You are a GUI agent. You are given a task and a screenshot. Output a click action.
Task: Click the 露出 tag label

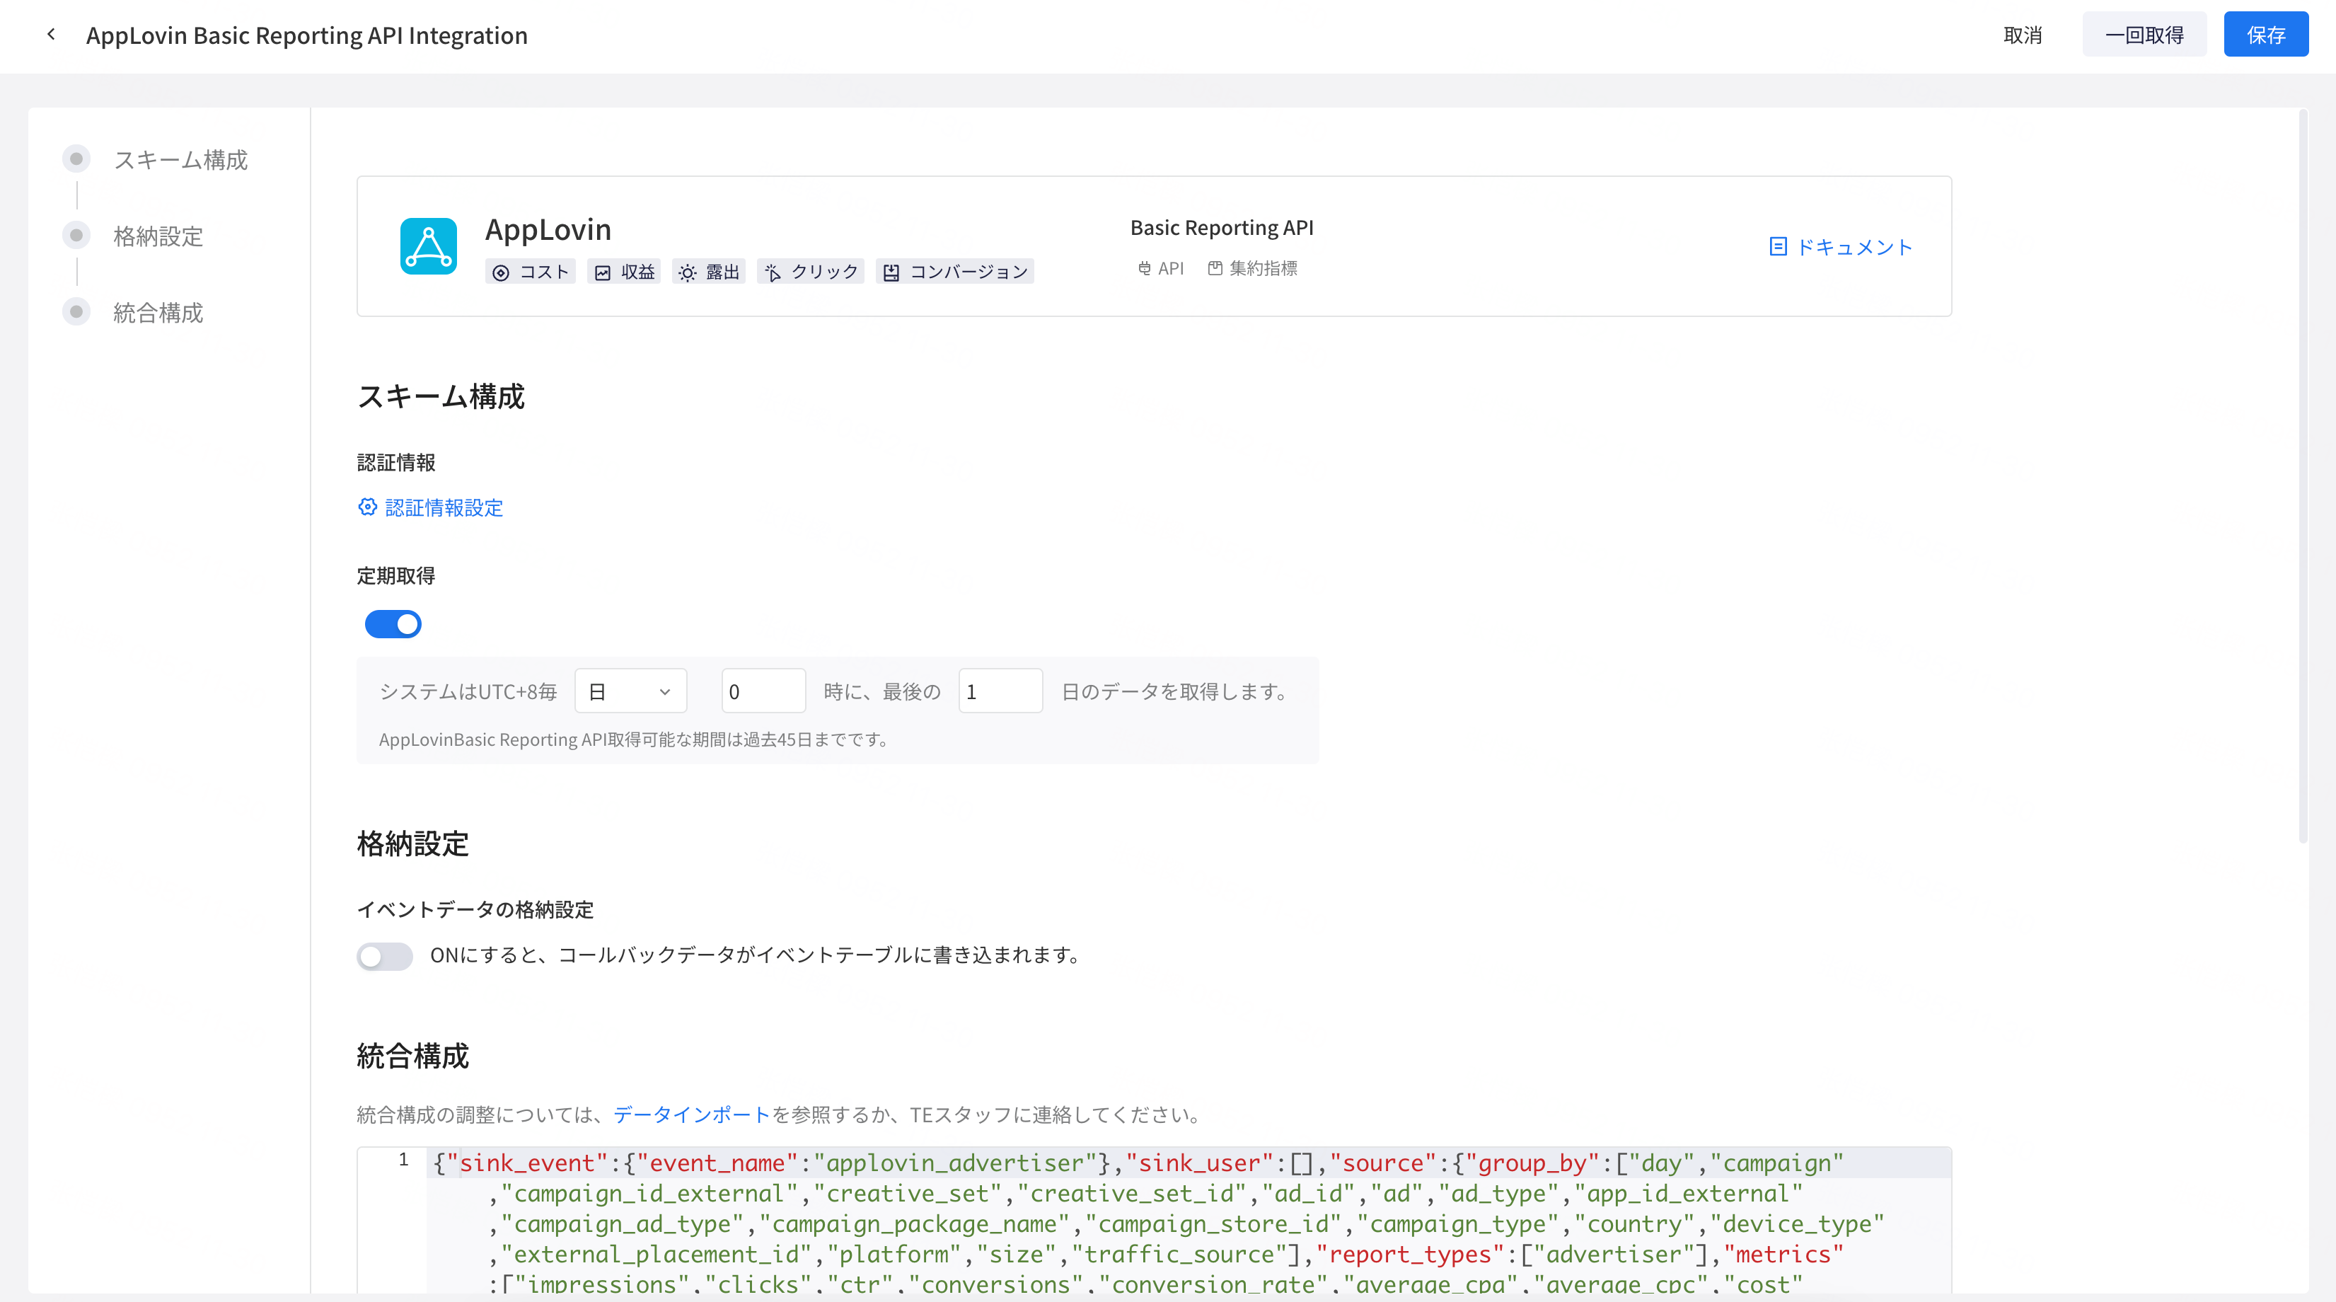[x=723, y=272]
